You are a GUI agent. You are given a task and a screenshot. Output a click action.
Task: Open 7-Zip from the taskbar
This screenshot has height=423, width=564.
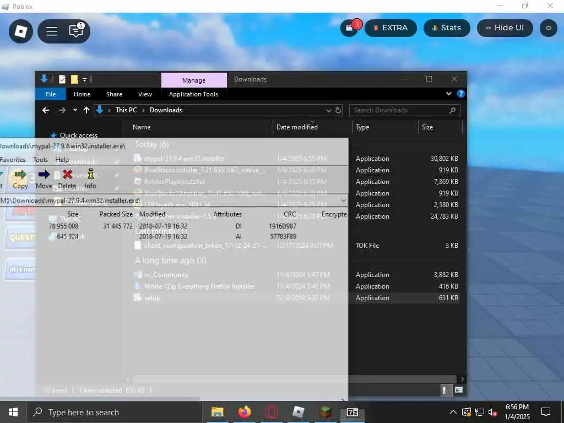point(352,412)
